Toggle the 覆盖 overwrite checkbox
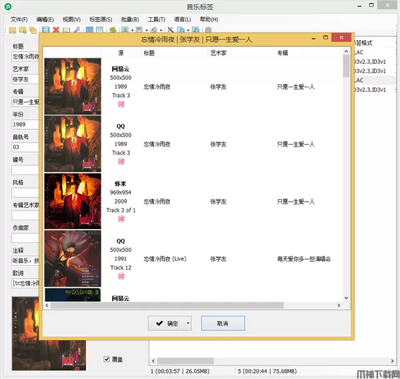Image resolution: width=400 pixels, height=379 pixels. 107,359
